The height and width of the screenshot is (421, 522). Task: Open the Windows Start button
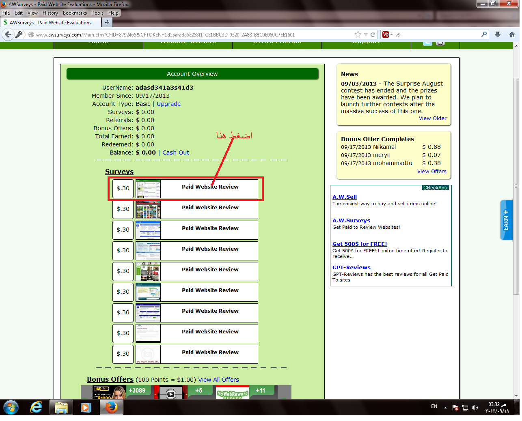[x=11, y=407]
